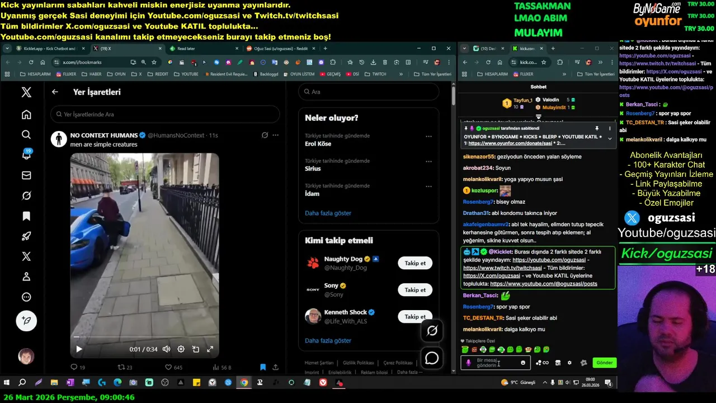Image resolution: width=716 pixels, height=403 pixels.
Task: Open youtube.com/oguzsasi link in Kicklet message
Action: click(549, 260)
